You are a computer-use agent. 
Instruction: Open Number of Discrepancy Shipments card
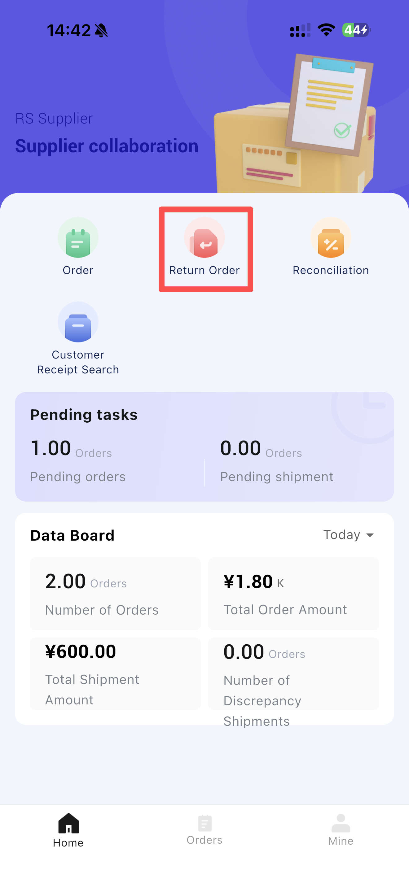point(293,673)
